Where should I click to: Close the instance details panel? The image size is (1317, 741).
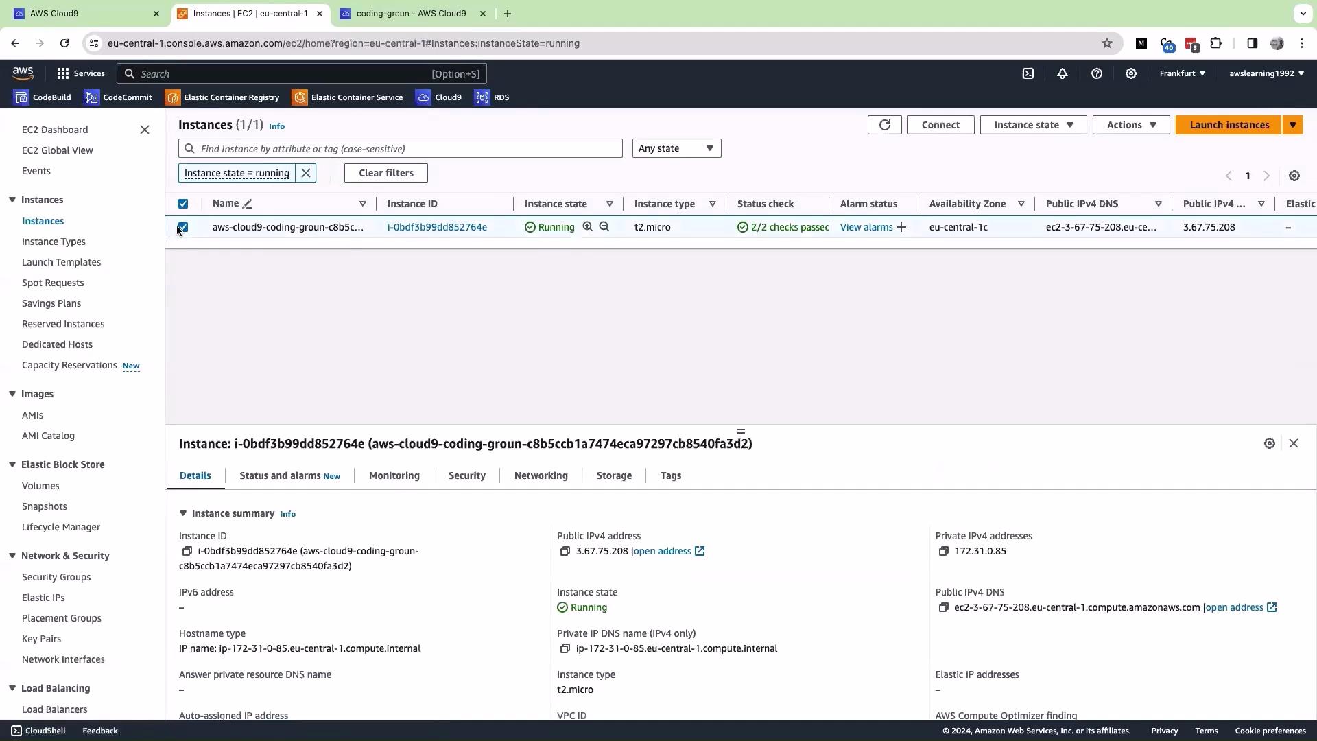1294,443
